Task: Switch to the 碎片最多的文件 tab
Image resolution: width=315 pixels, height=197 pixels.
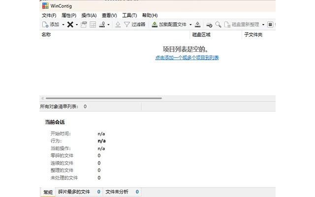Action: [x=79, y=192]
